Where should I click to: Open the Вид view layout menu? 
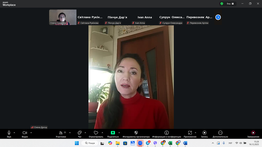point(230,4)
